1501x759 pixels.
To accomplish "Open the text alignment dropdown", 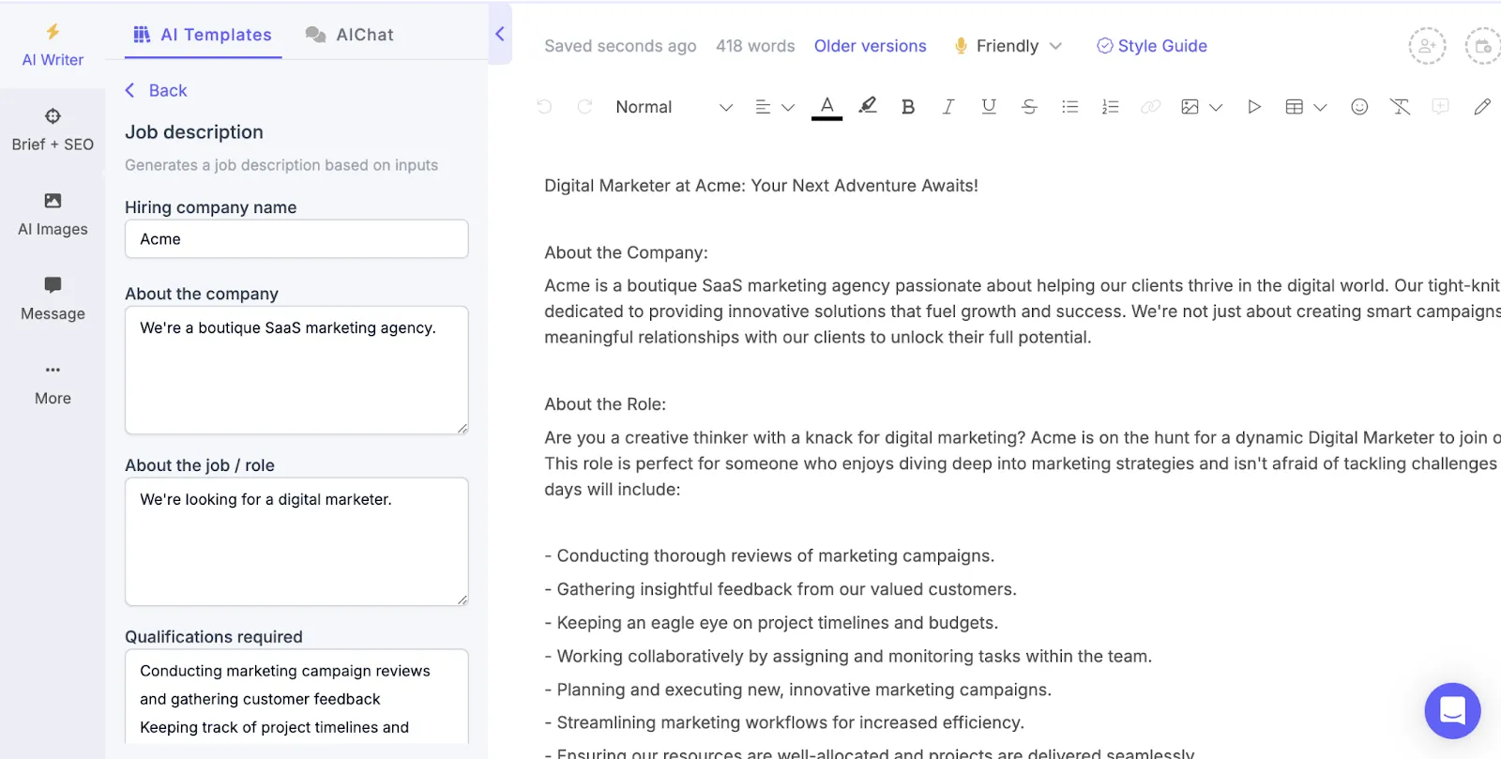I will click(775, 107).
